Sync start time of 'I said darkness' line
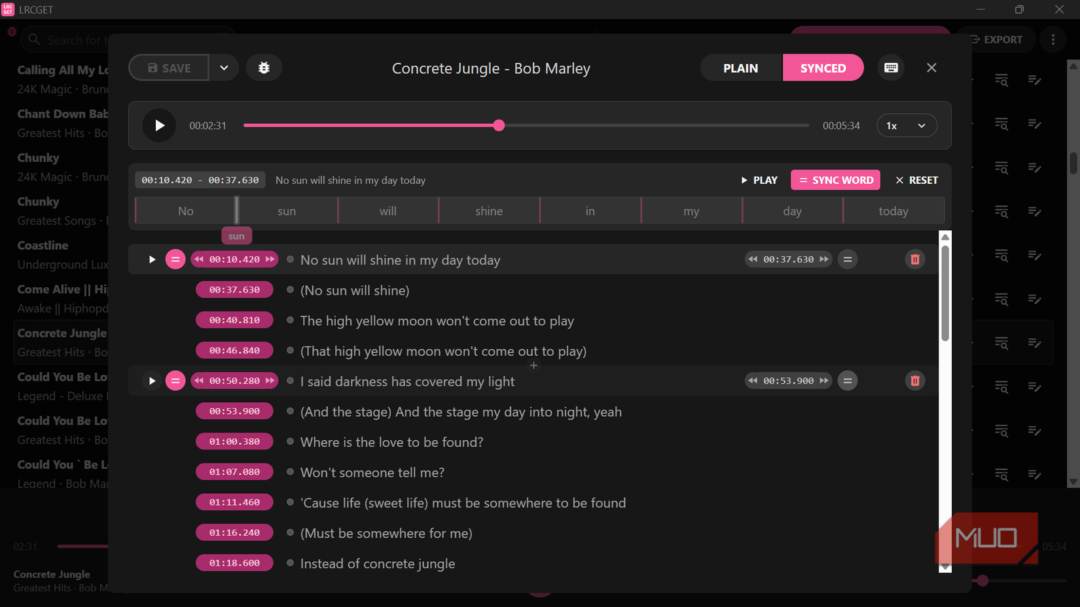 (175, 381)
